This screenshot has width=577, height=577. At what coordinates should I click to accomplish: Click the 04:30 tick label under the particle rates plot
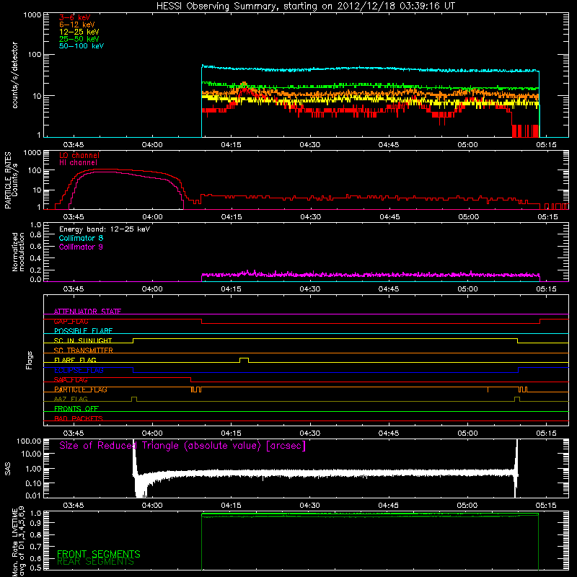pos(310,217)
